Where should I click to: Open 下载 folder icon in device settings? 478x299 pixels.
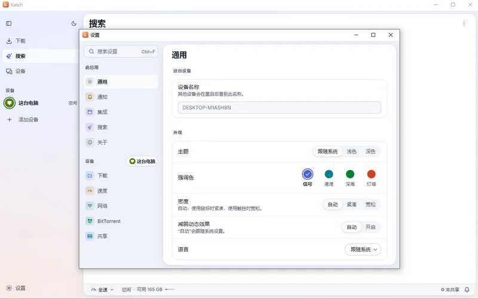[90, 175]
